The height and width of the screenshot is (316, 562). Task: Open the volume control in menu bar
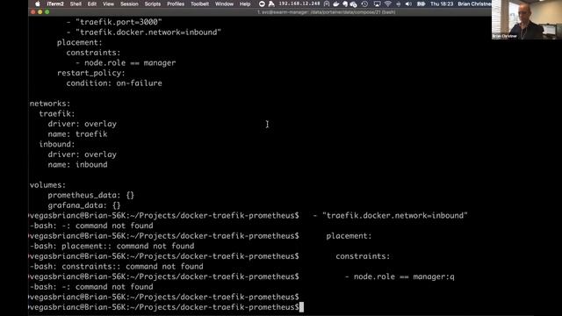click(408, 4)
